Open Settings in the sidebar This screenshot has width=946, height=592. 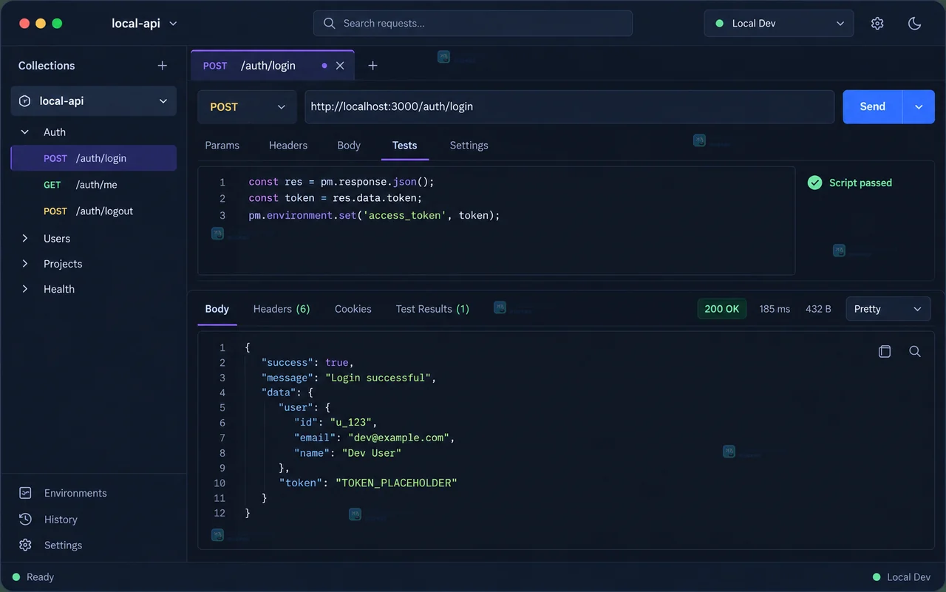pos(63,545)
